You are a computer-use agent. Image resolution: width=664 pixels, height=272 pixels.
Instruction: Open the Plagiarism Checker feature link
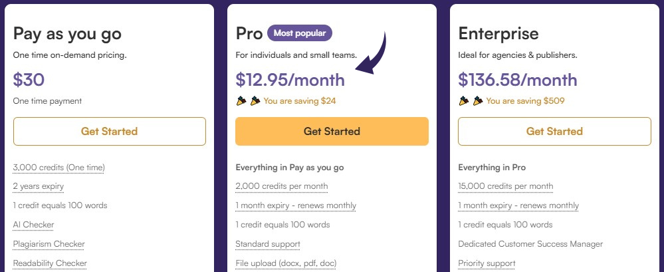49,244
